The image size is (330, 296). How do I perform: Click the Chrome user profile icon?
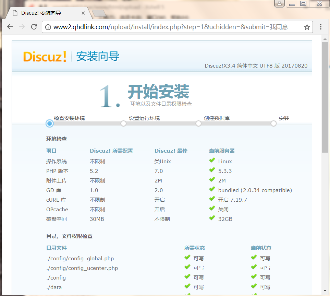pos(279,3)
